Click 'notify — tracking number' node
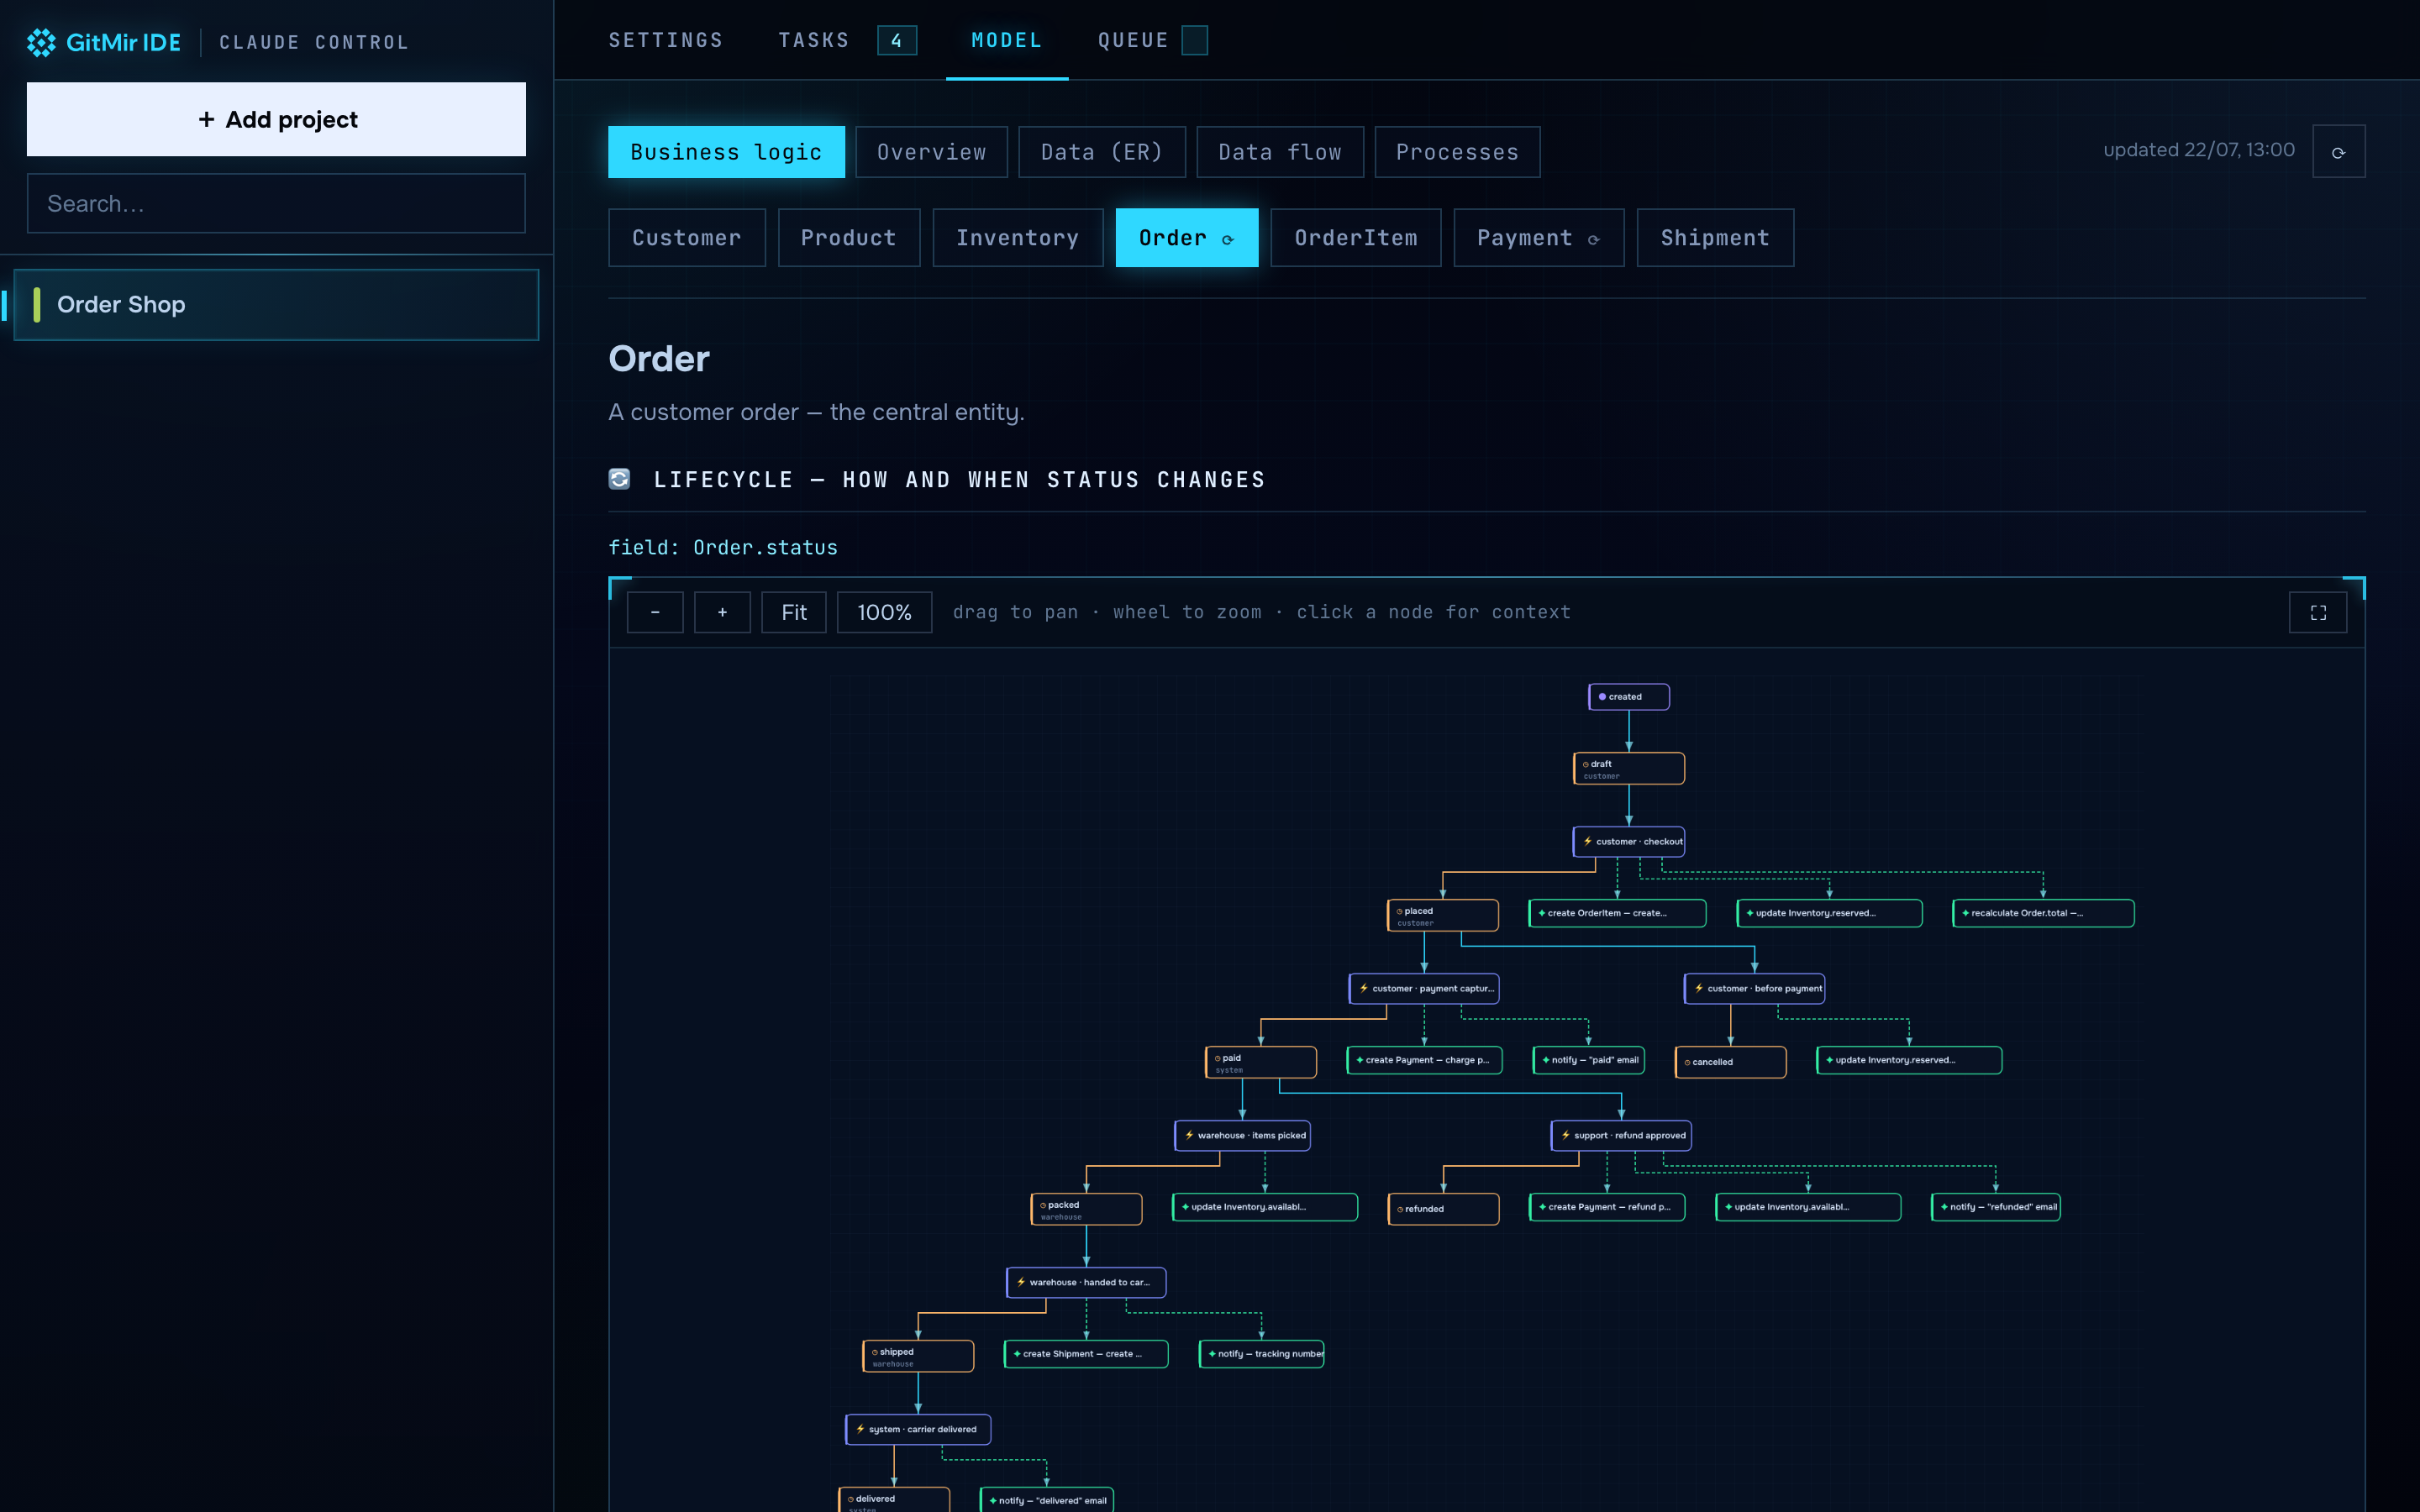The width and height of the screenshot is (2420, 1512). (1262, 1354)
